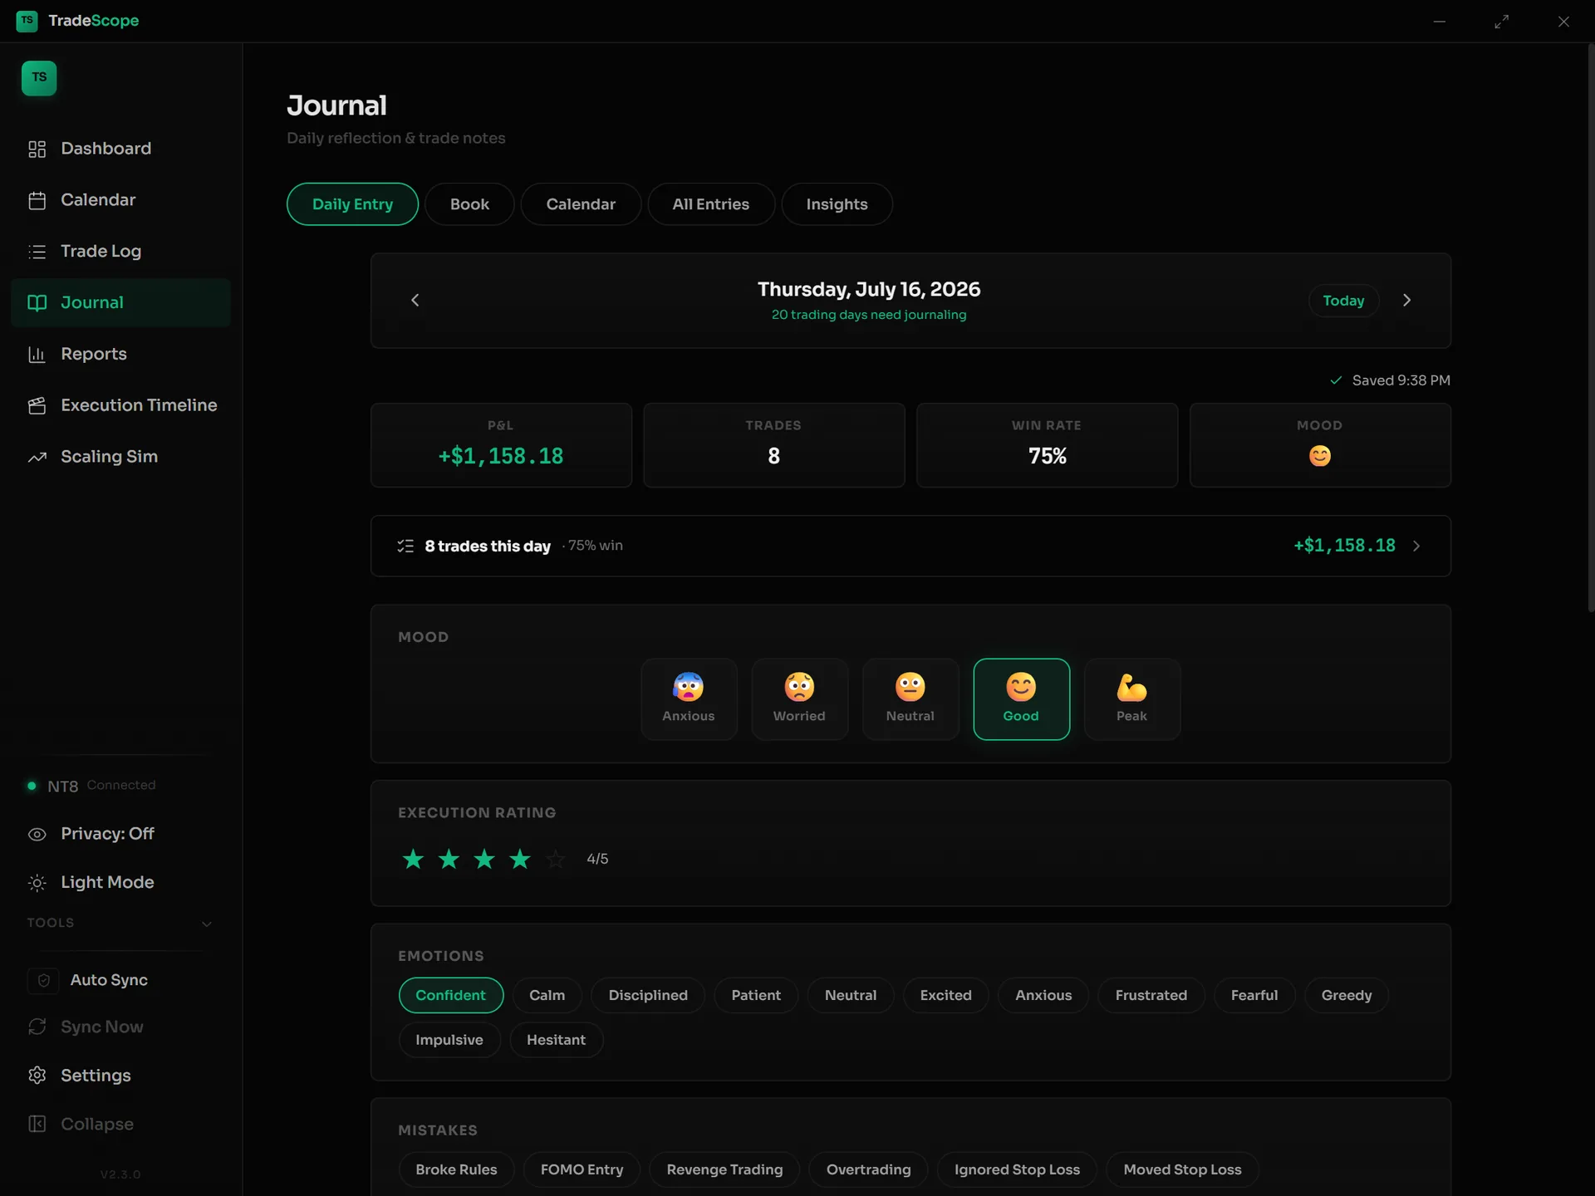Toggle the Broke Rules mistake tag
The image size is (1595, 1196).
point(456,1169)
